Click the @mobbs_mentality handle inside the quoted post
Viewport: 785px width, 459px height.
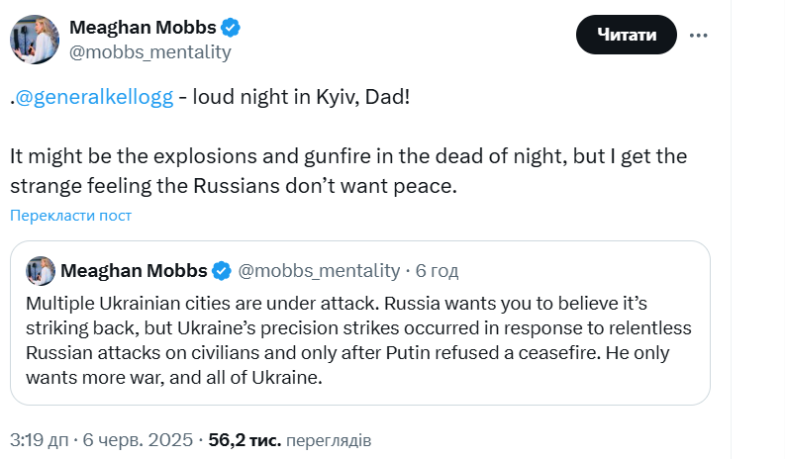click(x=320, y=271)
